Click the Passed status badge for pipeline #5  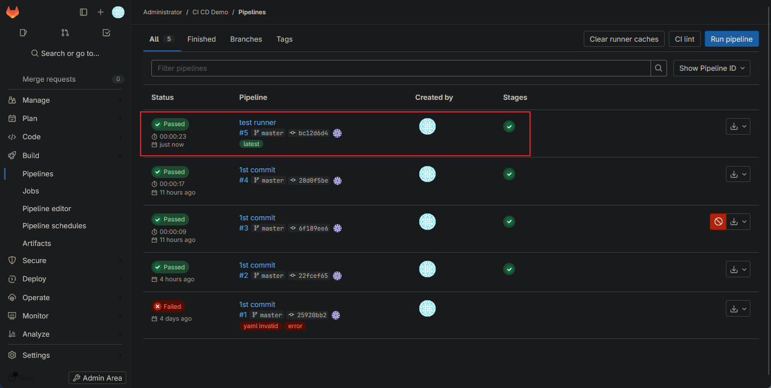click(170, 124)
